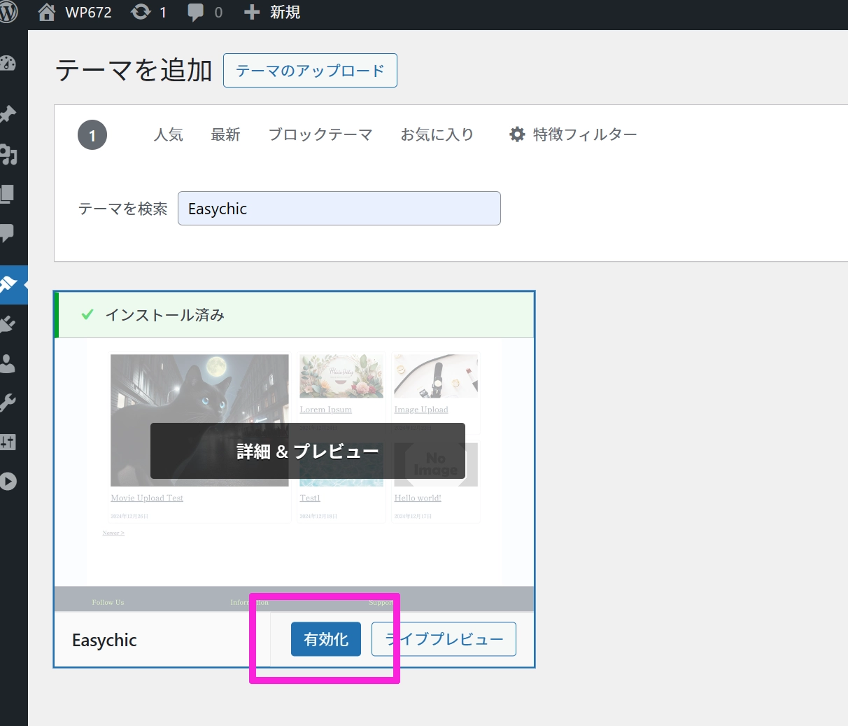Viewport: 848px width, 726px height.
Task: Open the Plugins plug icon in the sidebar
Action: [x=8, y=323]
